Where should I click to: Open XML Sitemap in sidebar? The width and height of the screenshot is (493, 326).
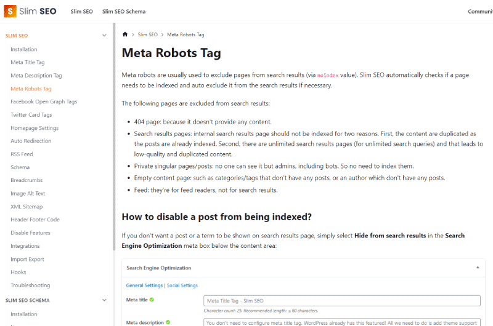(26, 207)
